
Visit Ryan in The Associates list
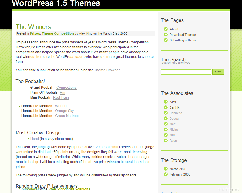click(x=173, y=141)
